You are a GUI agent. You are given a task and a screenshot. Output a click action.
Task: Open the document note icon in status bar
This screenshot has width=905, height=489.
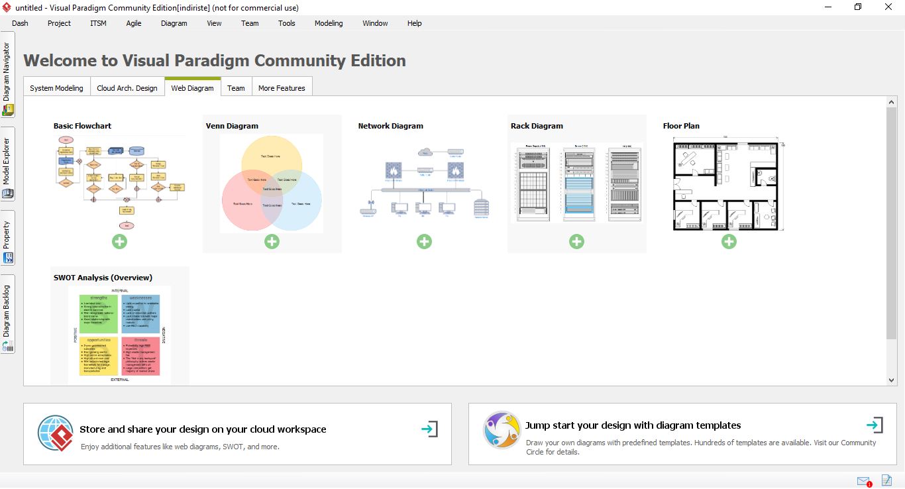(886, 480)
